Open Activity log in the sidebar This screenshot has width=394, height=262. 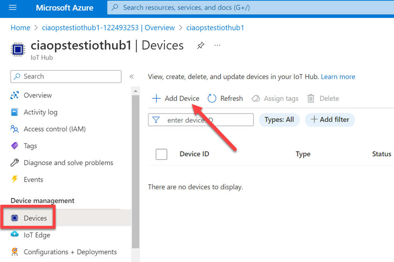coord(40,112)
